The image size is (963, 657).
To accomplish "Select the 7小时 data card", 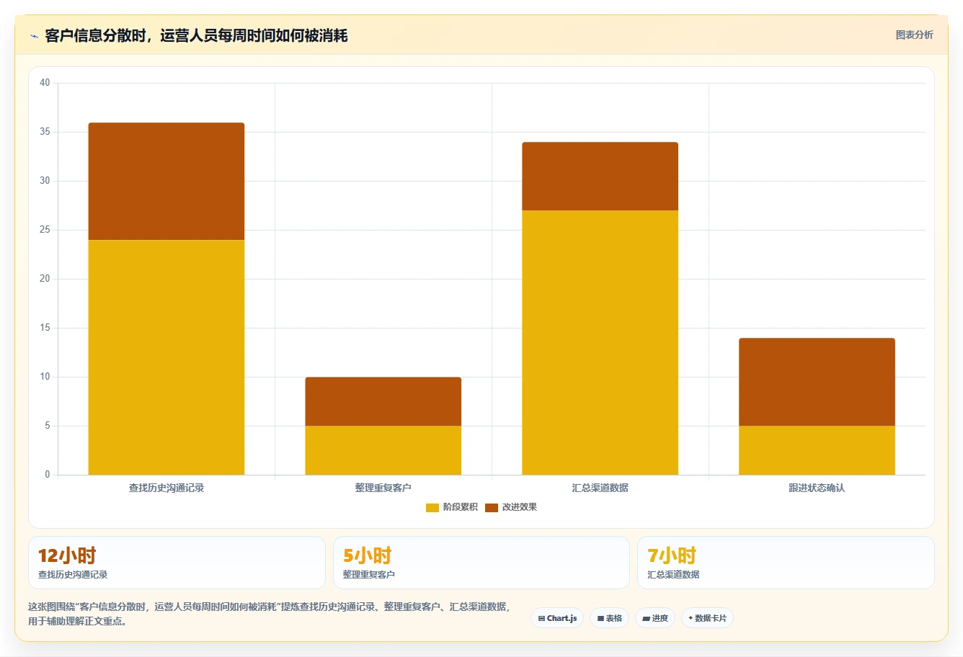I will (786, 563).
